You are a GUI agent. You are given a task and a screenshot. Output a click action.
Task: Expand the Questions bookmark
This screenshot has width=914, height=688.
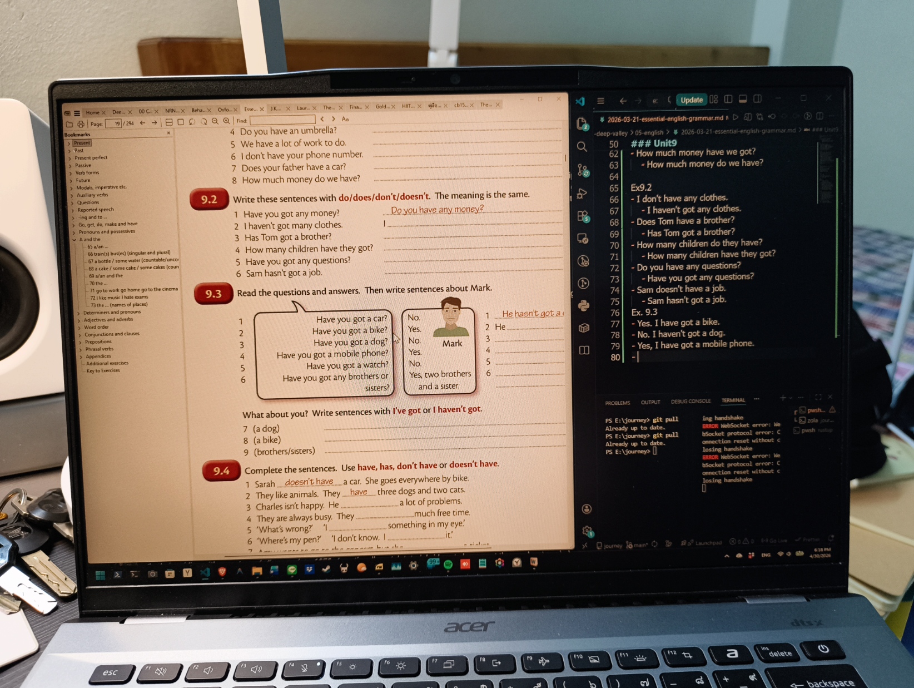72,203
